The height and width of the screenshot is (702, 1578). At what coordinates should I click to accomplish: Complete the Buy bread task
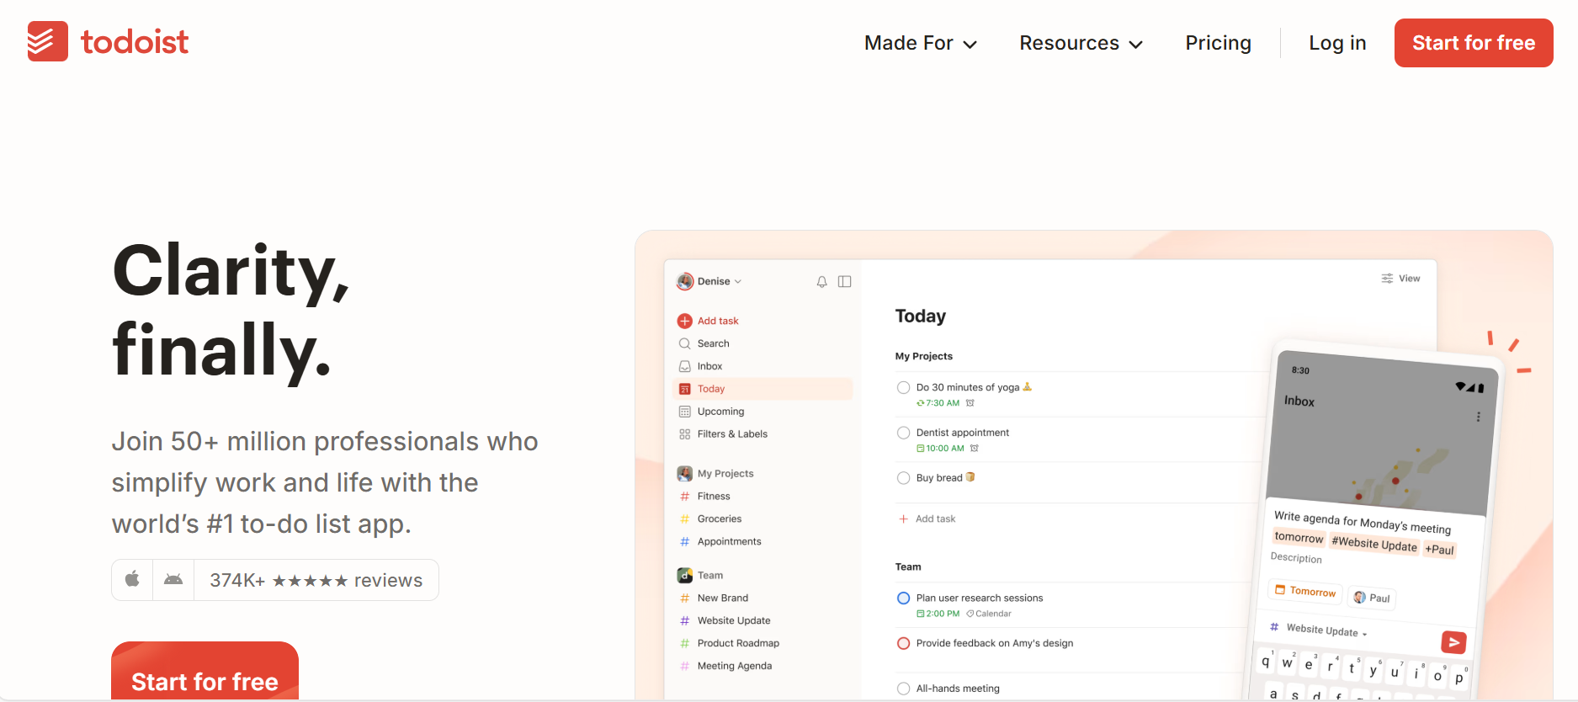coord(903,478)
